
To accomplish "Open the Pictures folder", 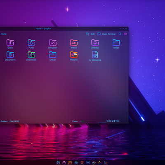I will point(74,56).
